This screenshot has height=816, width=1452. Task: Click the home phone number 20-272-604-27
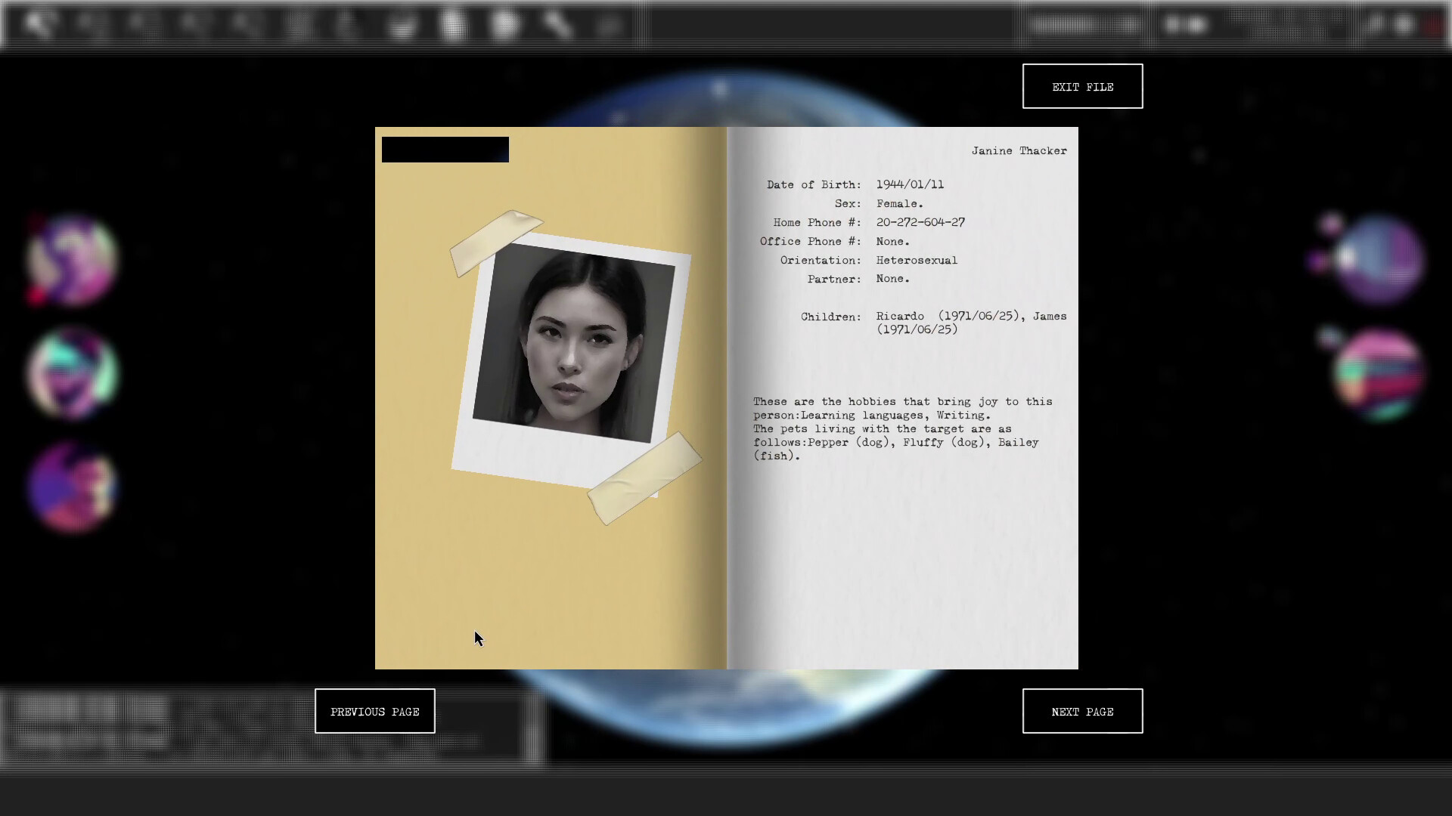coord(920,222)
